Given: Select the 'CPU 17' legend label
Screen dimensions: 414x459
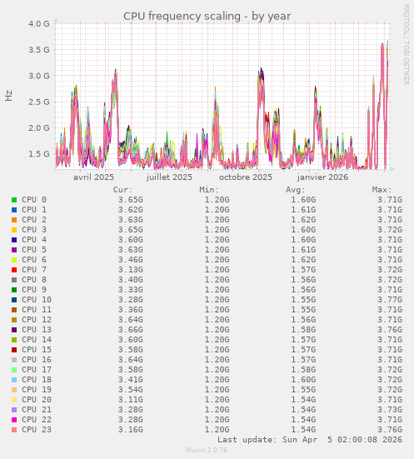Looking at the screenshot, I should 37,370.
